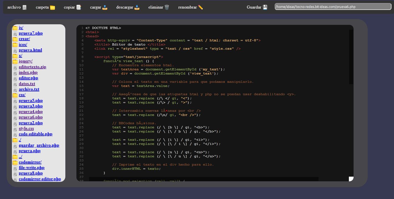
Task: Click the file path input field
Action: (333, 7)
